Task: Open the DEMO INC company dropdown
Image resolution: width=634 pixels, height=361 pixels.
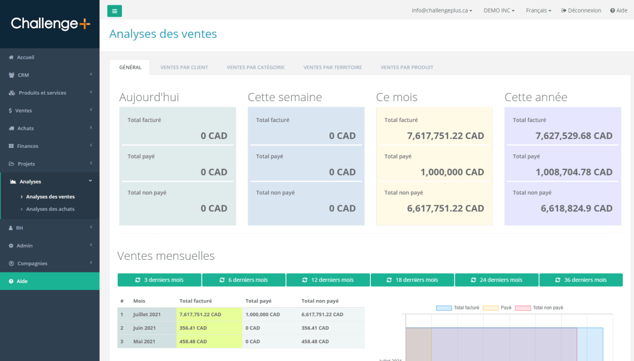Action: (499, 11)
